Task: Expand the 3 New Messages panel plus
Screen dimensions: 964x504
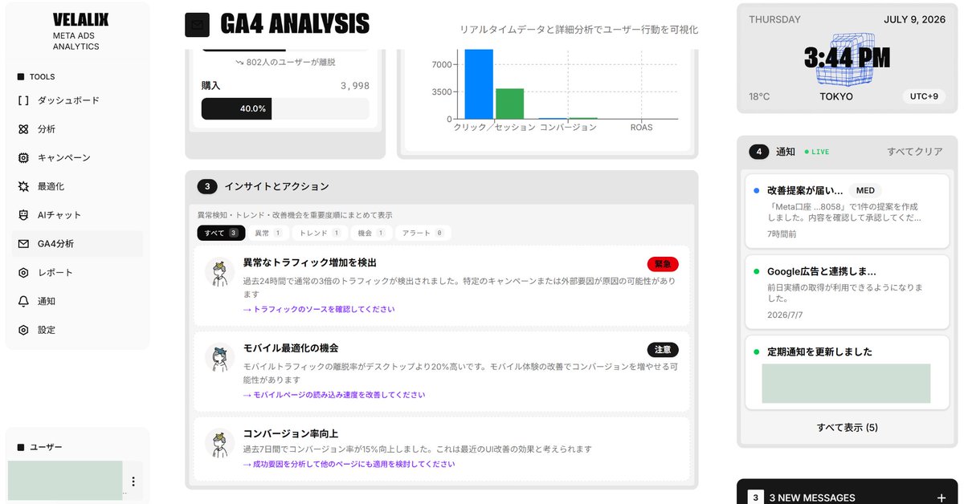Action: 941,498
